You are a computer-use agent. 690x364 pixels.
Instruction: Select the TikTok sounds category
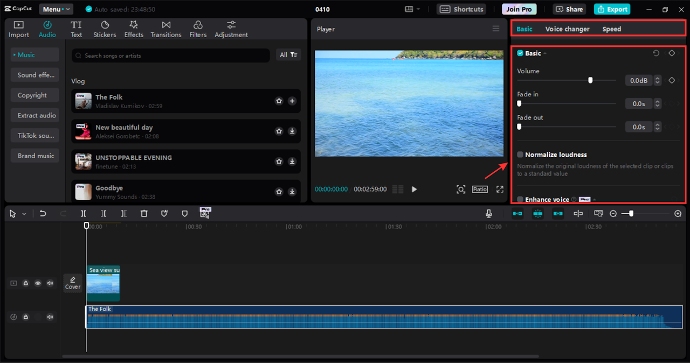(x=34, y=136)
